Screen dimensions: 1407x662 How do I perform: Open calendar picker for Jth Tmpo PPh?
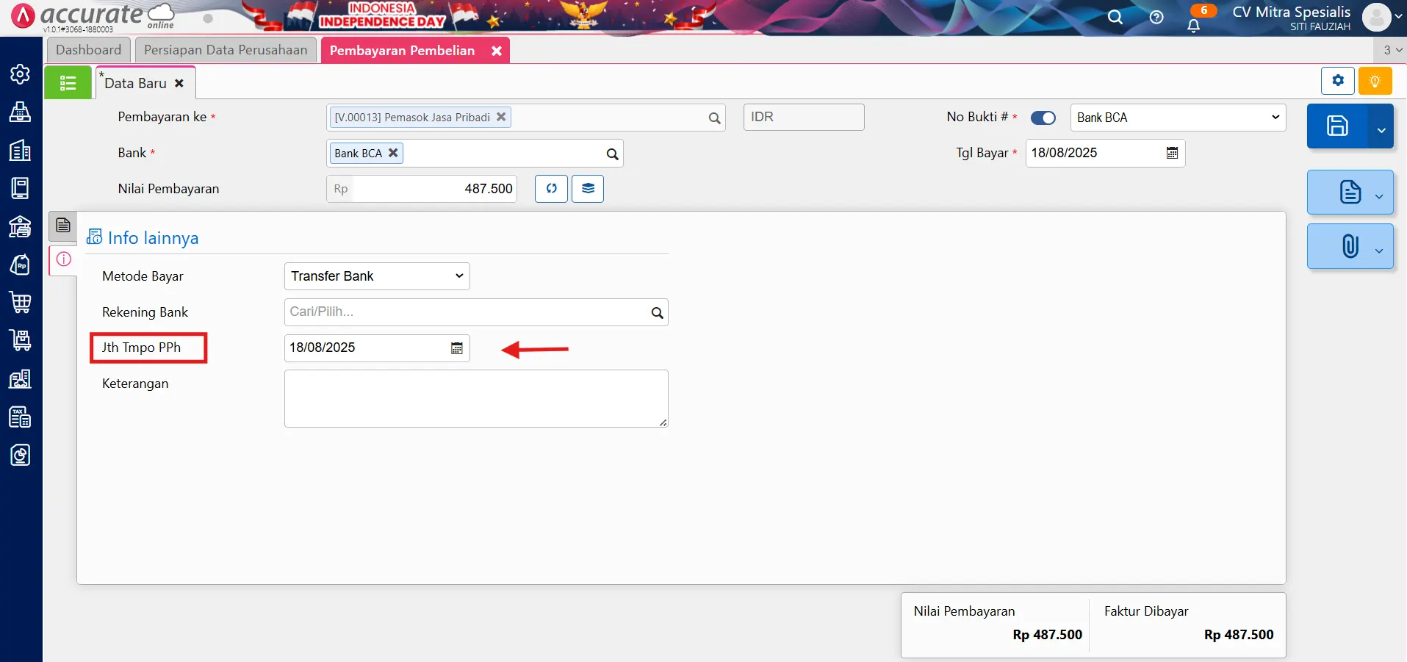pyautogui.click(x=456, y=348)
